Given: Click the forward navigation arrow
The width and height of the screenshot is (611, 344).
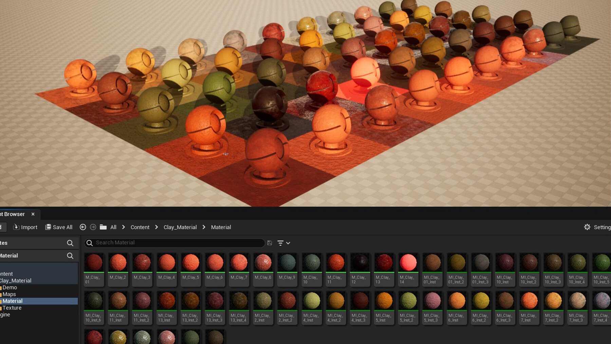Looking at the screenshot, I should 93,227.
